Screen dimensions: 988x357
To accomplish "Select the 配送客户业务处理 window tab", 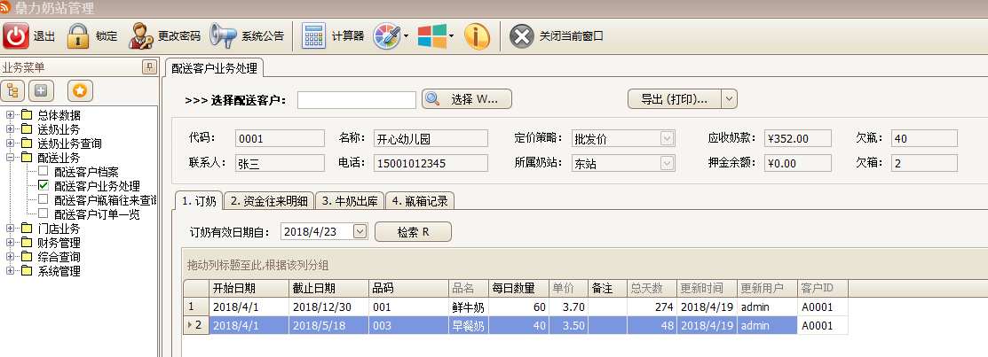I will 214,67.
